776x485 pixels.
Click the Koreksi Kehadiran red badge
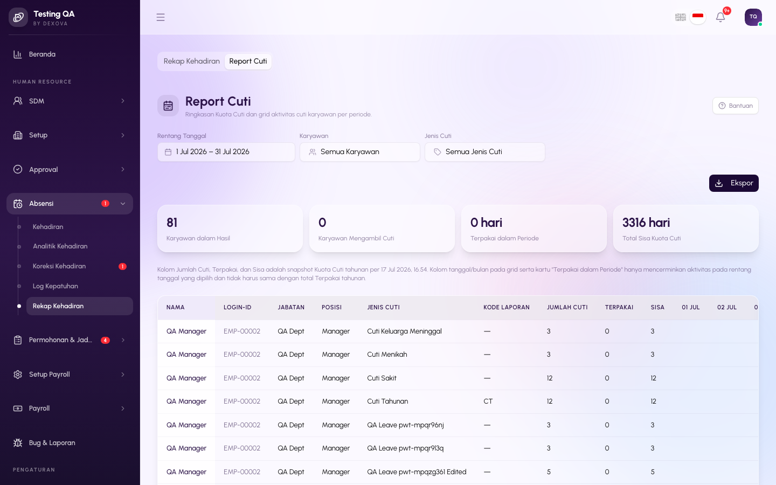tap(123, 266)
